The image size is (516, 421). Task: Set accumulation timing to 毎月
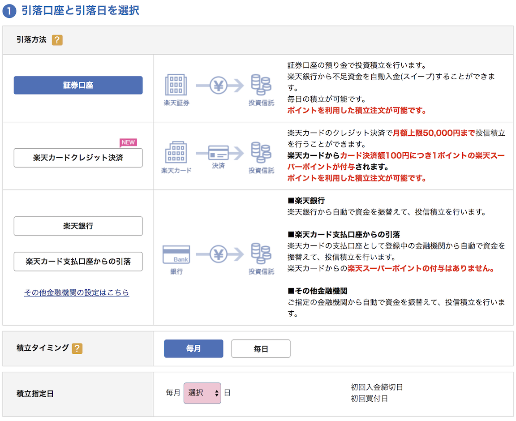pyautogui.click(x=193, y=348)
